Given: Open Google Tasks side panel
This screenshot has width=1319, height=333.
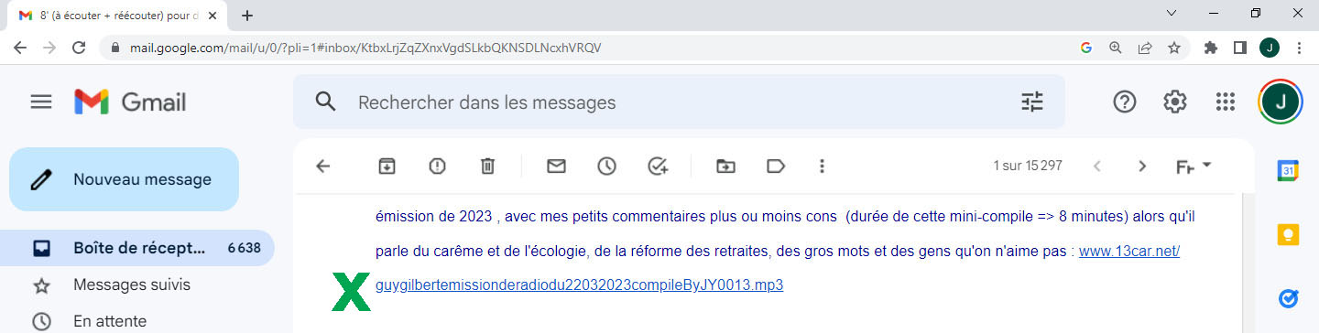Looking at the screenshot, I should click(x=1288, y=299).
